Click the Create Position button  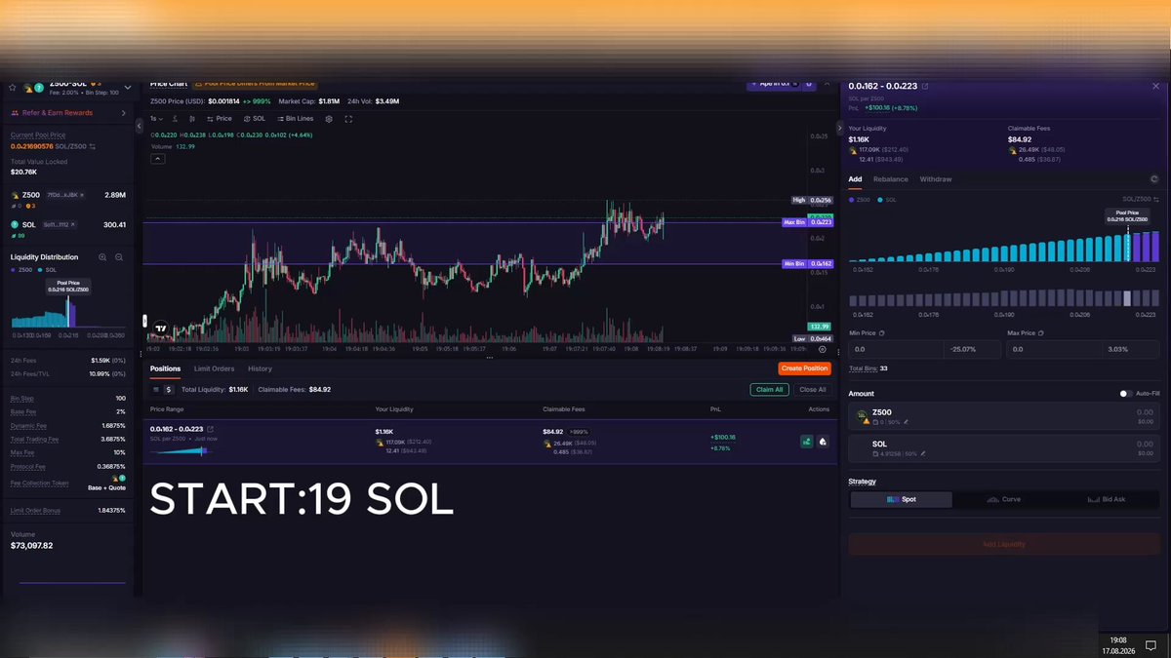[x=804, y=368]
